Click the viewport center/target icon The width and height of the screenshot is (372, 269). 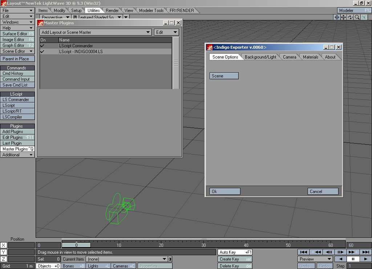pyautogui.click(x=337, y=17)
